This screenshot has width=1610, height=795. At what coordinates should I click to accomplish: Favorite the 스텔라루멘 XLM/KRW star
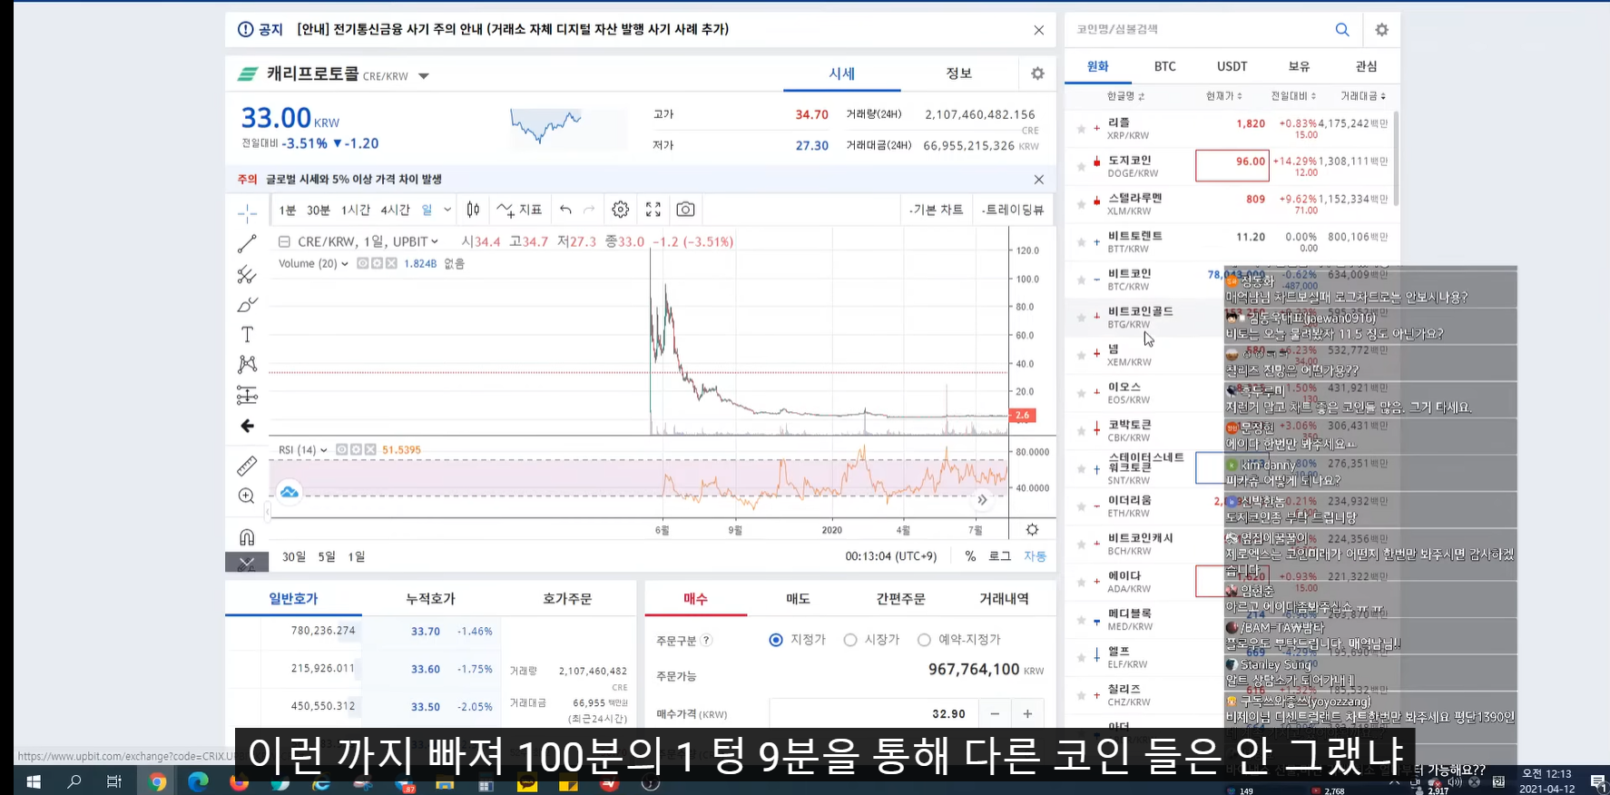point(1081,204)
